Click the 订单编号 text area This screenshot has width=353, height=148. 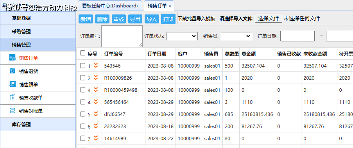[122, 36]
